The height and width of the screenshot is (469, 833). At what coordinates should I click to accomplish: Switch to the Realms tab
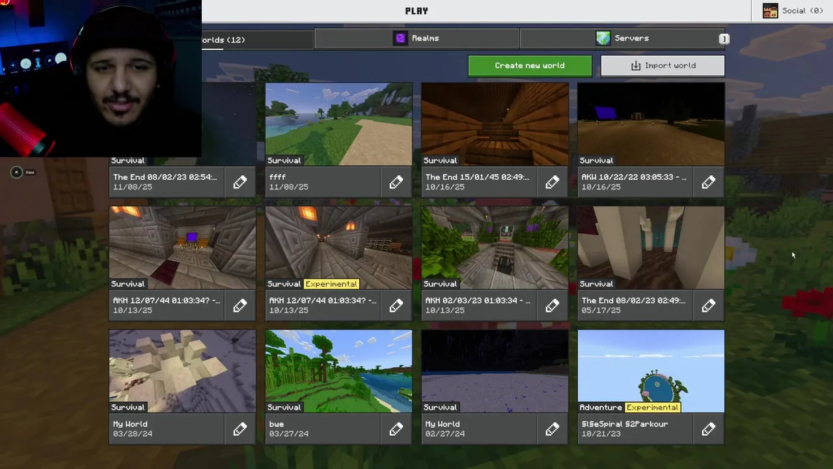pos(416,38)
